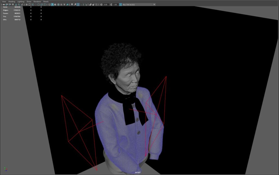Click the X-Ray icon
The height and width of the screenshot is (175, 279).
point(90,4)
